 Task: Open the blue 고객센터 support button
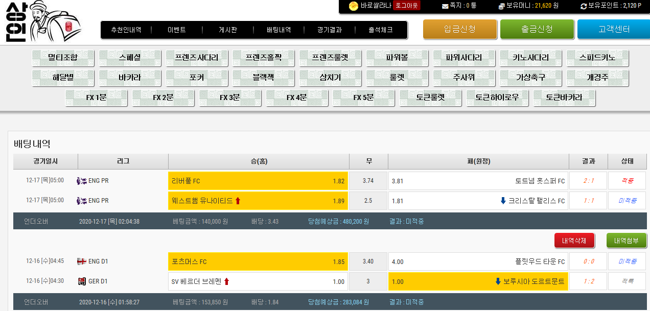tap(613, 29)
